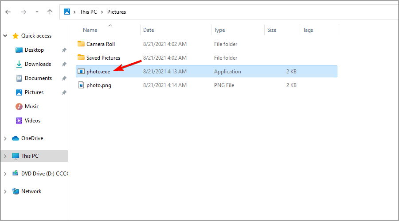
Task: Click the Pictures icon in the sidebar
Action: click(19, 92)
